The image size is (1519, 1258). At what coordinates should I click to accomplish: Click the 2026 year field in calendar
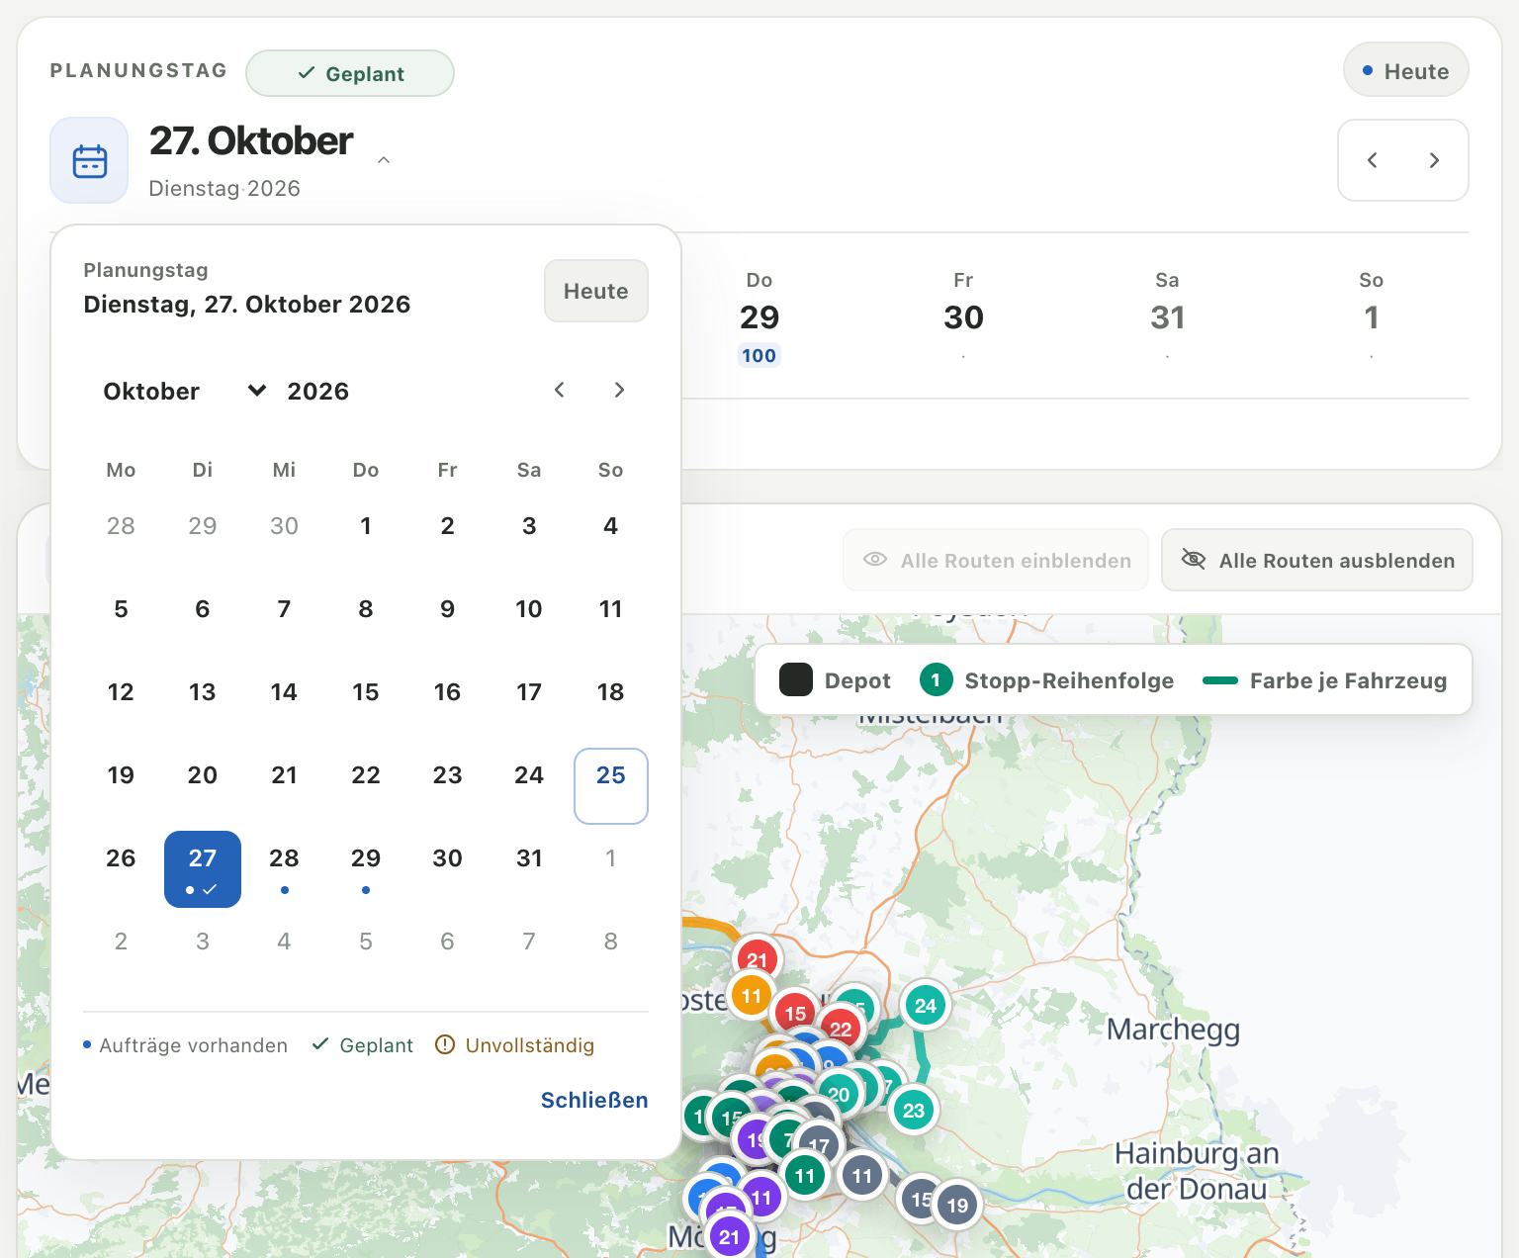click(x=318, y=391)
